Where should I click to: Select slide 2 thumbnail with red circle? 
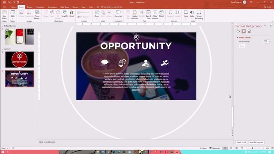[x=20, y=59]
